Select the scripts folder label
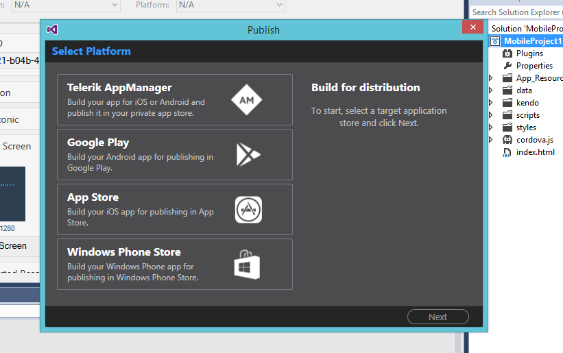This screenshot has width=563, height=353. pos(528,115)
